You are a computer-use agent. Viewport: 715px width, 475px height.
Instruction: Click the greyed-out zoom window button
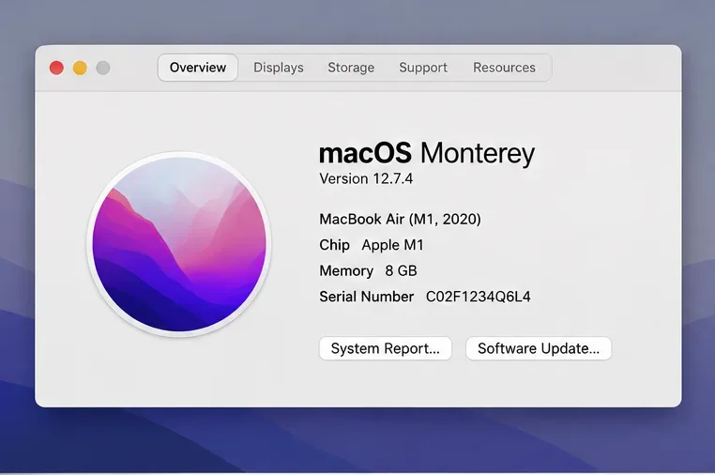pos(103,68)
